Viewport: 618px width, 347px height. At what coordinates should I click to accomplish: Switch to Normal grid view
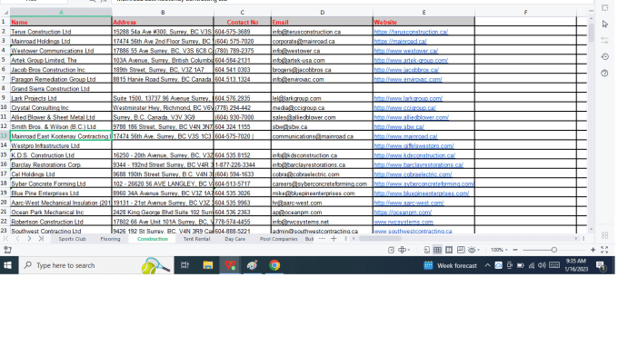437,250
